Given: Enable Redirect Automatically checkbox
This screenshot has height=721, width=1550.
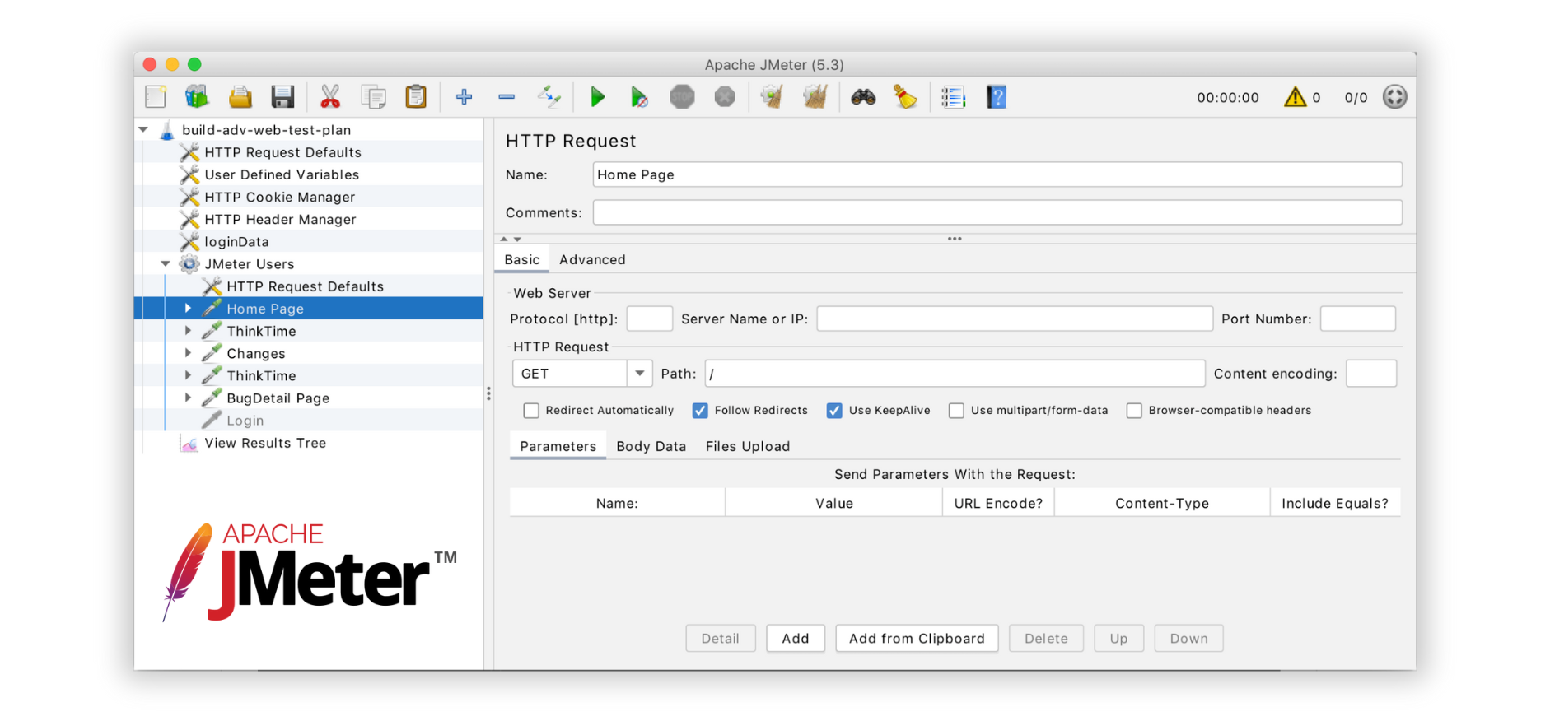Looking at the screenshot, I should [531, 411].
